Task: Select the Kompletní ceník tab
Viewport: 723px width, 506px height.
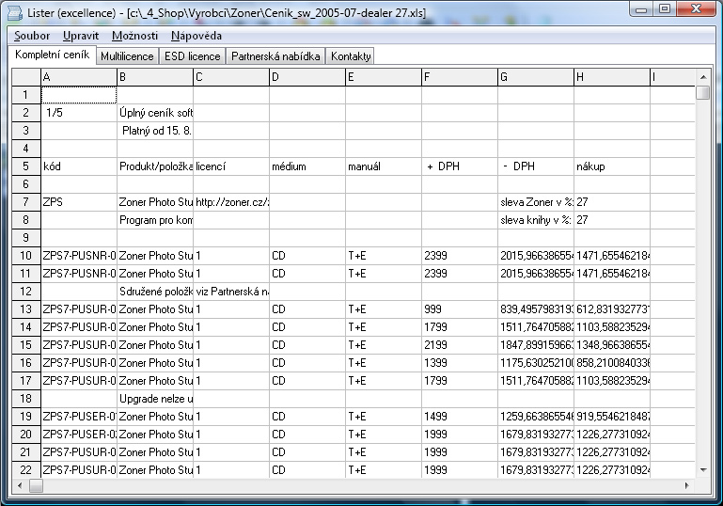Action: pyautogui.click(x=52, y=55)
